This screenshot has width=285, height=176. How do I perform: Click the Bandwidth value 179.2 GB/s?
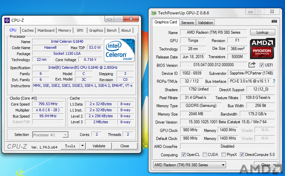tap(258, 114)
